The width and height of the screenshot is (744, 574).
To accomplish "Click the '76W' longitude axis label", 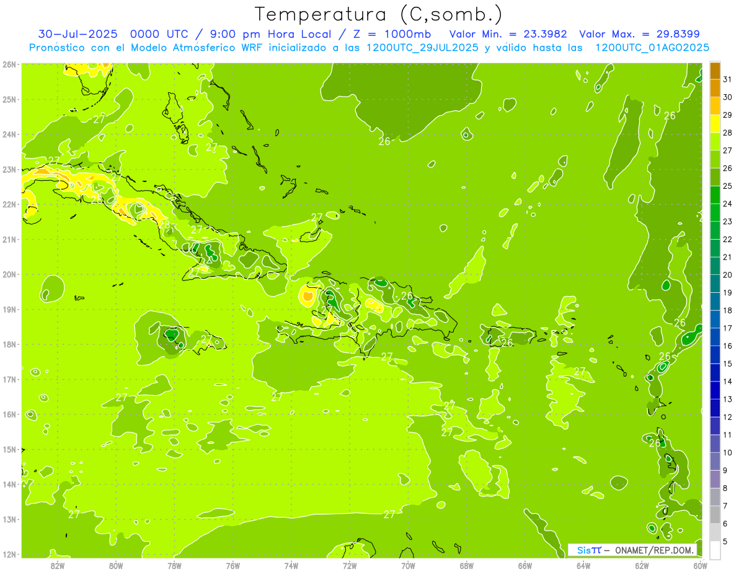I will (233, 565).
